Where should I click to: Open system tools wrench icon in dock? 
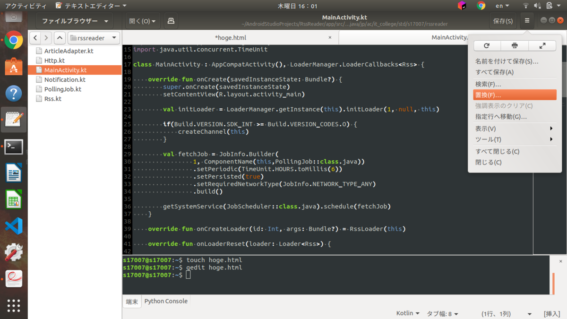(14, 253)
